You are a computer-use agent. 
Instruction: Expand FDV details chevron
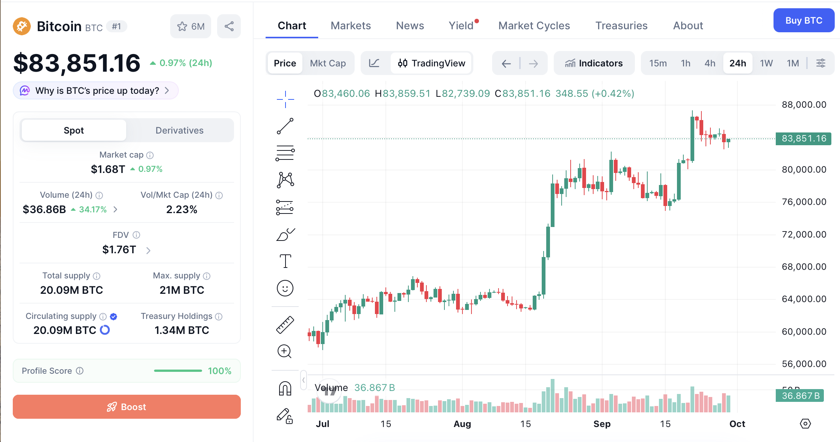[x=148, y=250]
